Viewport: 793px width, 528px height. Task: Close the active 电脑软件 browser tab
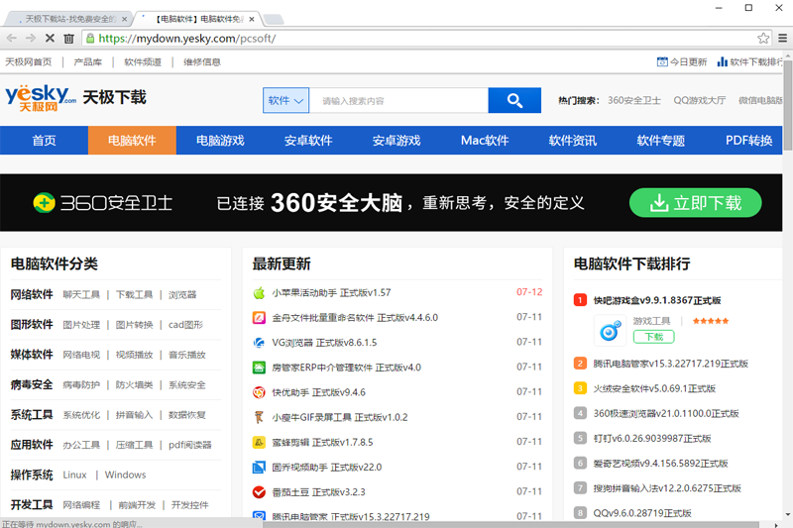pyautogui.click(x=252, y=18)
